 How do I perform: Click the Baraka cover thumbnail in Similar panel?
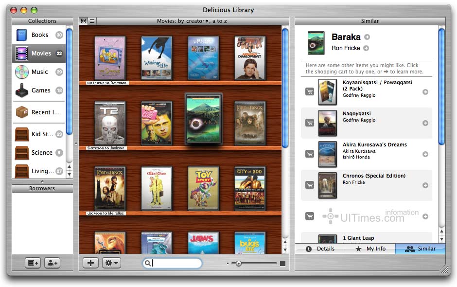click(x=316, y=43)
